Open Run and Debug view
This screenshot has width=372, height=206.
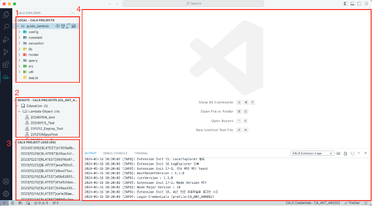[x=6, y=39]
